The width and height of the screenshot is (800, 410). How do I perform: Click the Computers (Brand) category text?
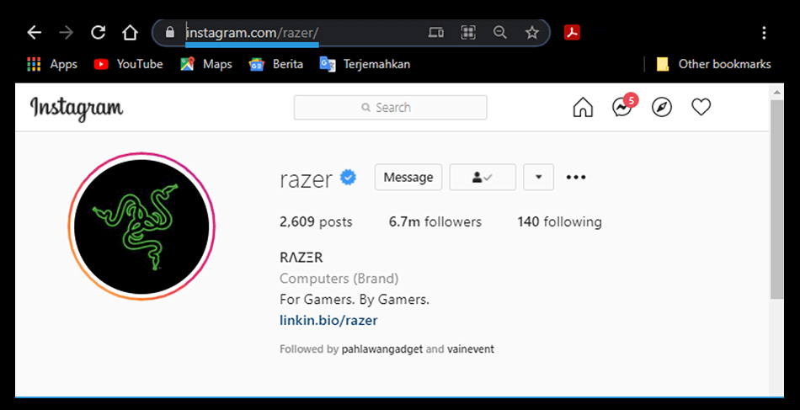click(339, 279)
